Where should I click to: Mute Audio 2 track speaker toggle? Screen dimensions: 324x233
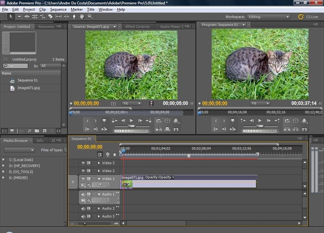(x=84, y=208)
